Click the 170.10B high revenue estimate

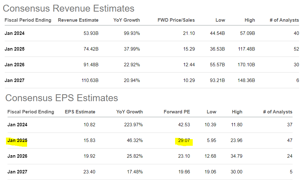coord(246,65)
